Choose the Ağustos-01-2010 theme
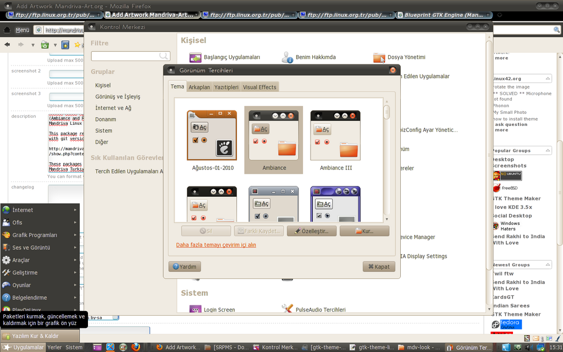This screenshot has width=563, height=352. click(x=212, y=140)
